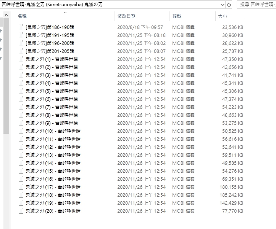Click file icon of 鬼滅之刃 (20)
The image size is (276, 229).
(21, 211)
